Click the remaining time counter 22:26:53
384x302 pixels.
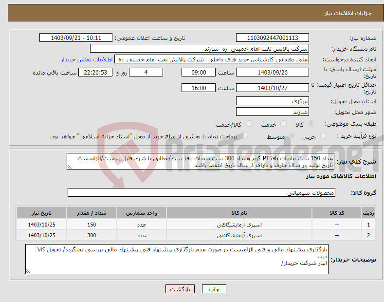click(95, 72)
